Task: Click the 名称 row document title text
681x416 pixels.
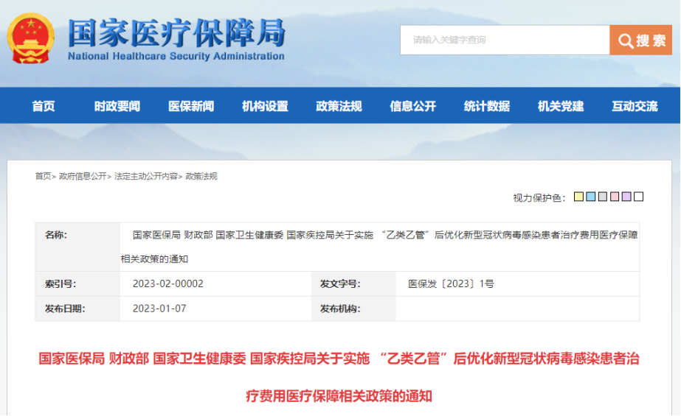Action: (379, 247)
